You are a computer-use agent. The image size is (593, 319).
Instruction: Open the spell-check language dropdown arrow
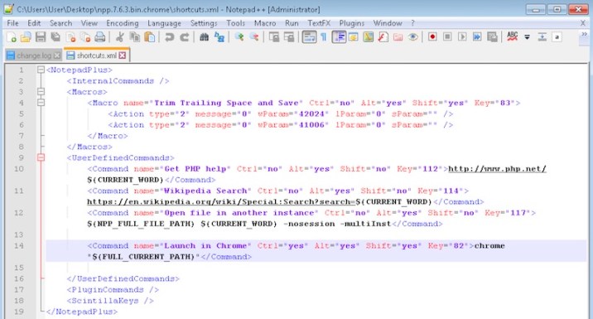[527, 37]
